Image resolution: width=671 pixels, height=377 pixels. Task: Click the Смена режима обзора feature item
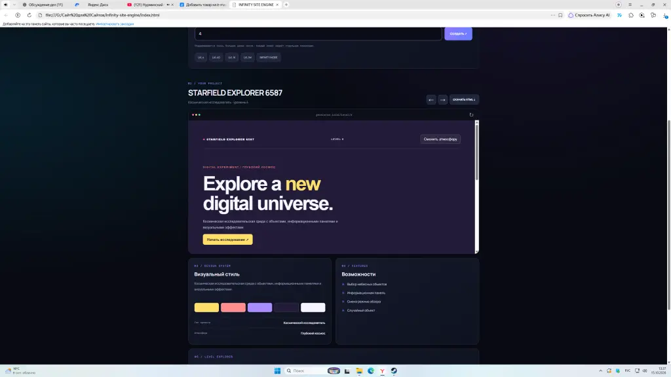pos(364,302)
